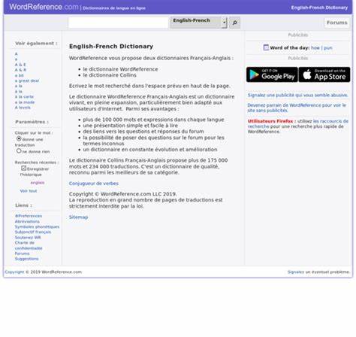Open 'A levels' sidebar entry
The height and width of the screenshot is (337, 356).
23,108
